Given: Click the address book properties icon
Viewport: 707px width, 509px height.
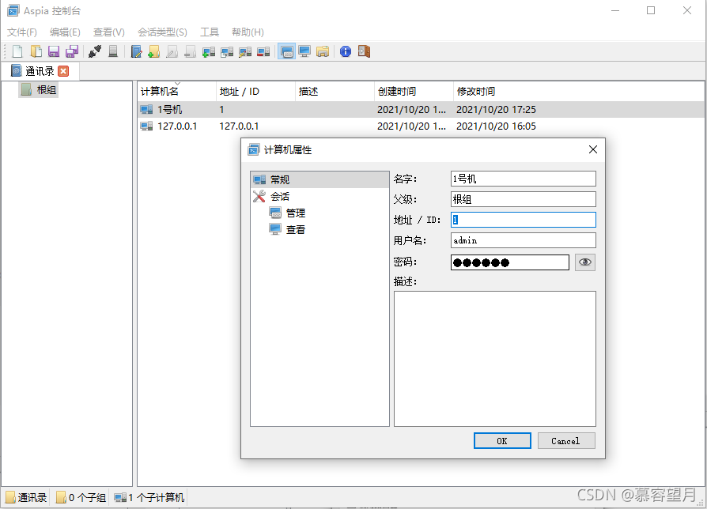Looking at the screenshot, I should (136, 52).
